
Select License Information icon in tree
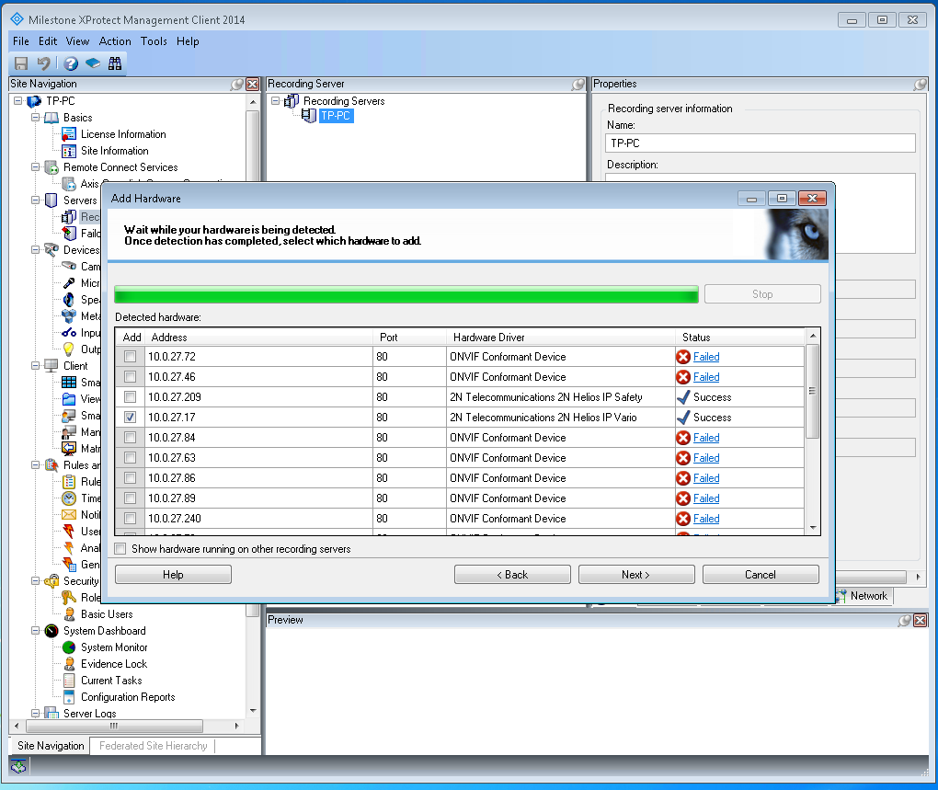tap(69, 134)
